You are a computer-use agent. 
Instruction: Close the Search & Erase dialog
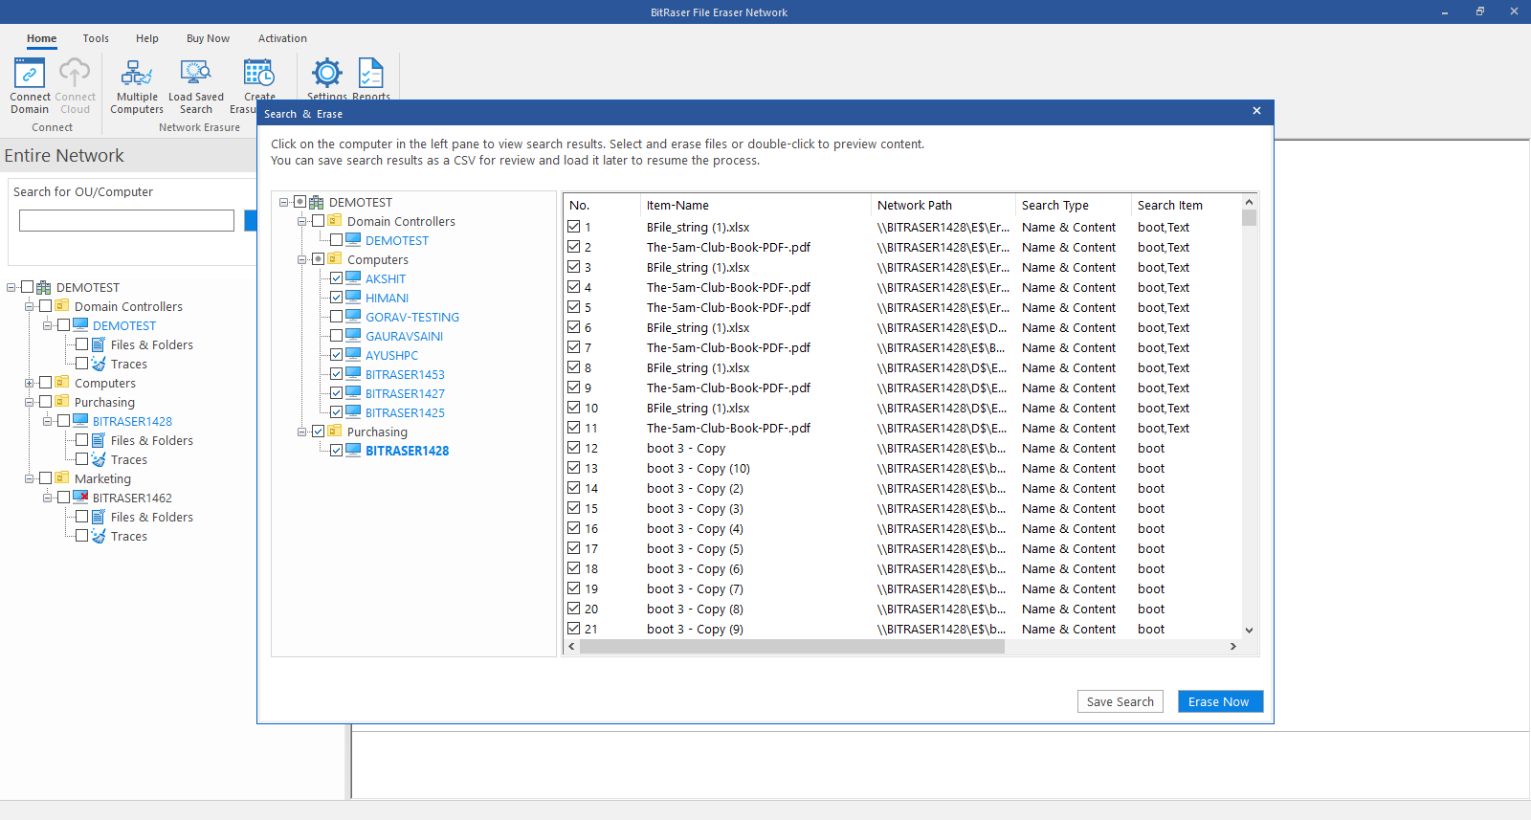tap(1256, 111)
